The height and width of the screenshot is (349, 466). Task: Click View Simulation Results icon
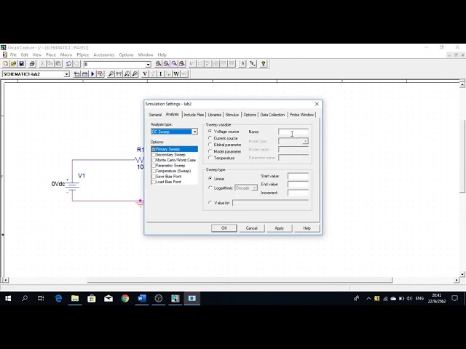click(100, 74)
